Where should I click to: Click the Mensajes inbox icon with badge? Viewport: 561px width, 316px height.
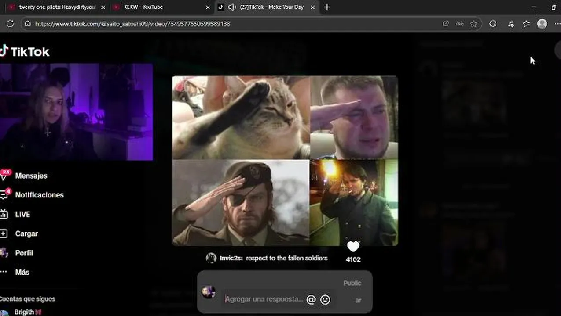coord(4,175)
